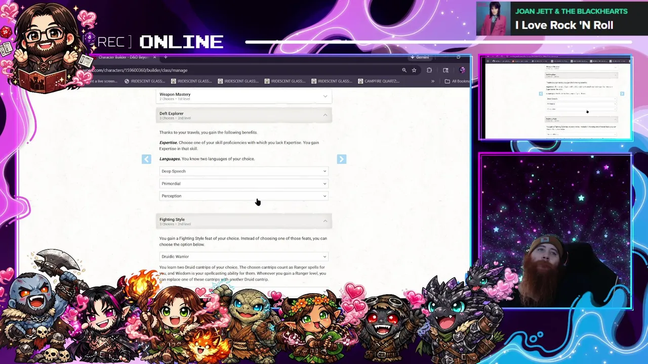
Task: Open a new browser tab with plus
Action: 166,57
